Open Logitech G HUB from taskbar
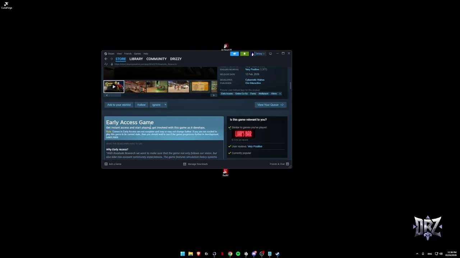This screenshot has height=258, width=460. pyautogui.click(x=206, y=254)
